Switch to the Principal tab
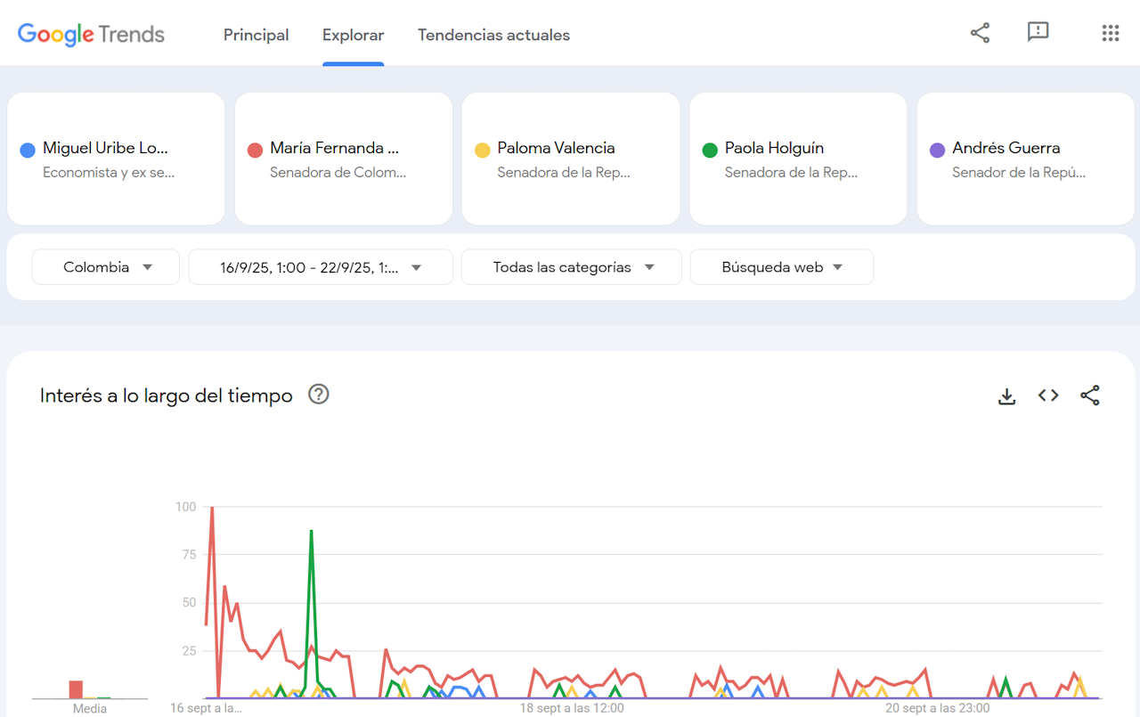Image resolution: width=1140 pixels, height=717 pixels. point(256,36)
